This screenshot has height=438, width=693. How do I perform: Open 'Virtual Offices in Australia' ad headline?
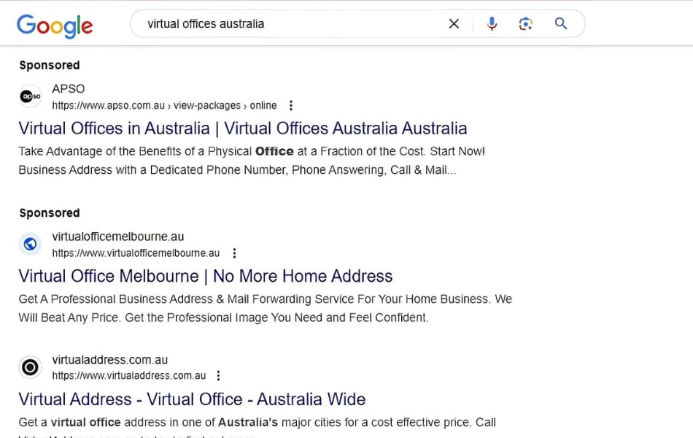click(x=242, y=128)
